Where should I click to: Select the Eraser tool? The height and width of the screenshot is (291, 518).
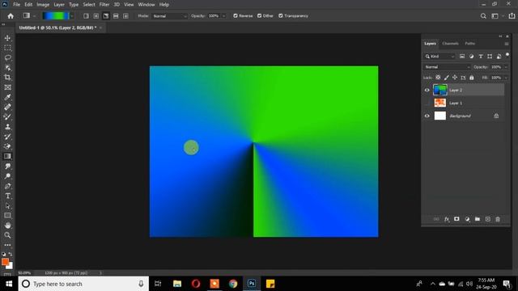tap(7, 147)
